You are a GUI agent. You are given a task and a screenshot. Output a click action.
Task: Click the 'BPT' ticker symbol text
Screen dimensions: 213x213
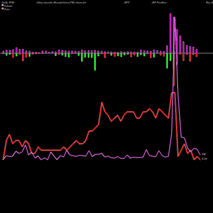coord(127,3)
